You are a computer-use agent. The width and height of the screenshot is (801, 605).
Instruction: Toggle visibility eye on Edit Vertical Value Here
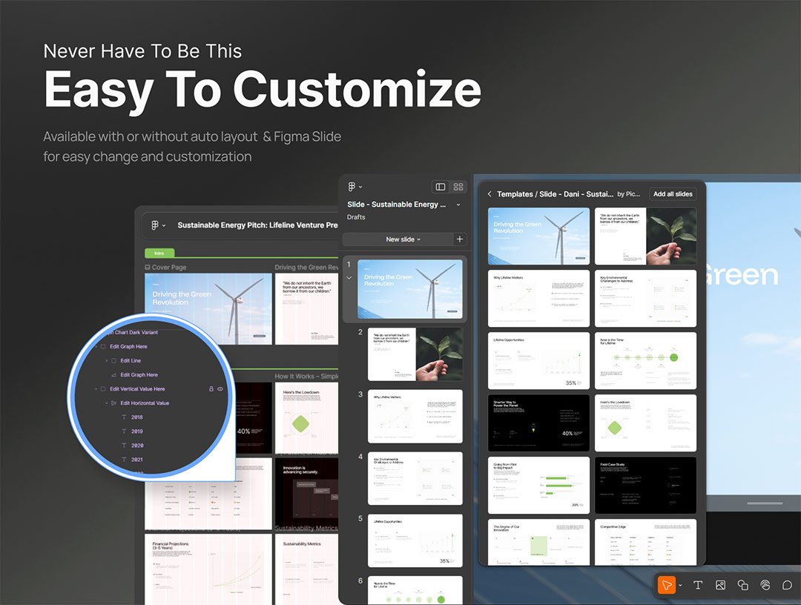[x=220, y=389]
